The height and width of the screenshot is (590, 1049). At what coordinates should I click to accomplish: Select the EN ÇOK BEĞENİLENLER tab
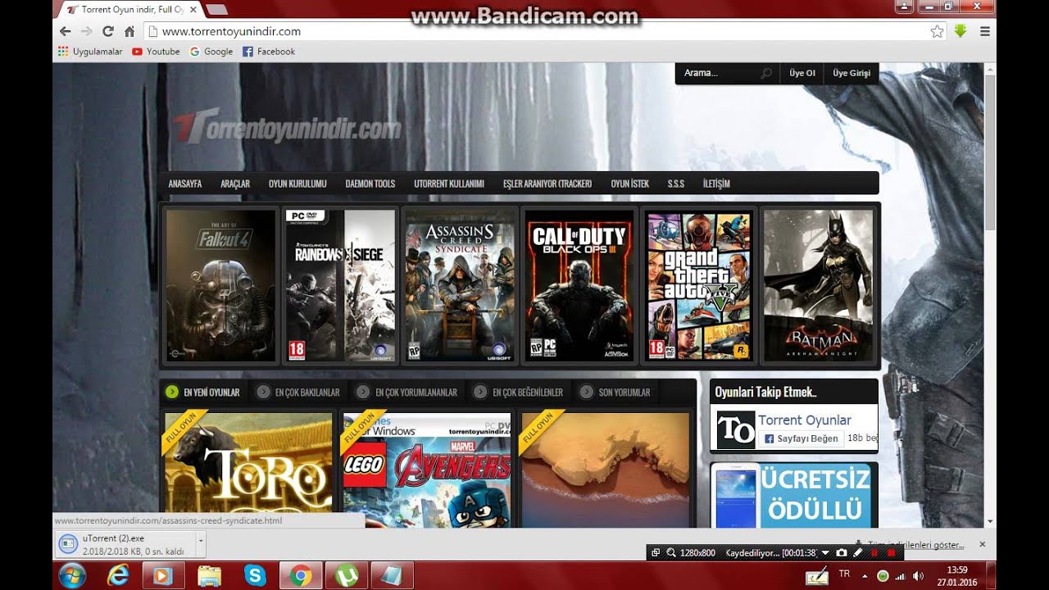pyautogui.click(x=518, y=392)
